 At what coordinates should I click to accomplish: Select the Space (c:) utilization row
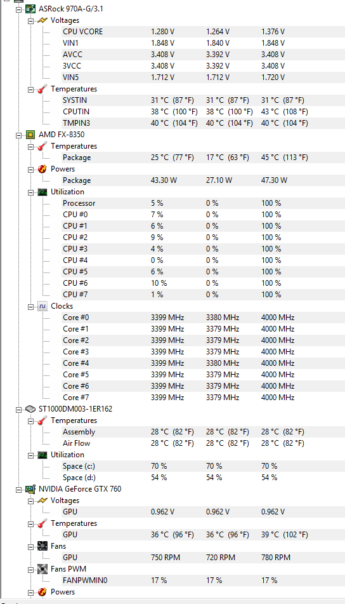tap(204, 466)
